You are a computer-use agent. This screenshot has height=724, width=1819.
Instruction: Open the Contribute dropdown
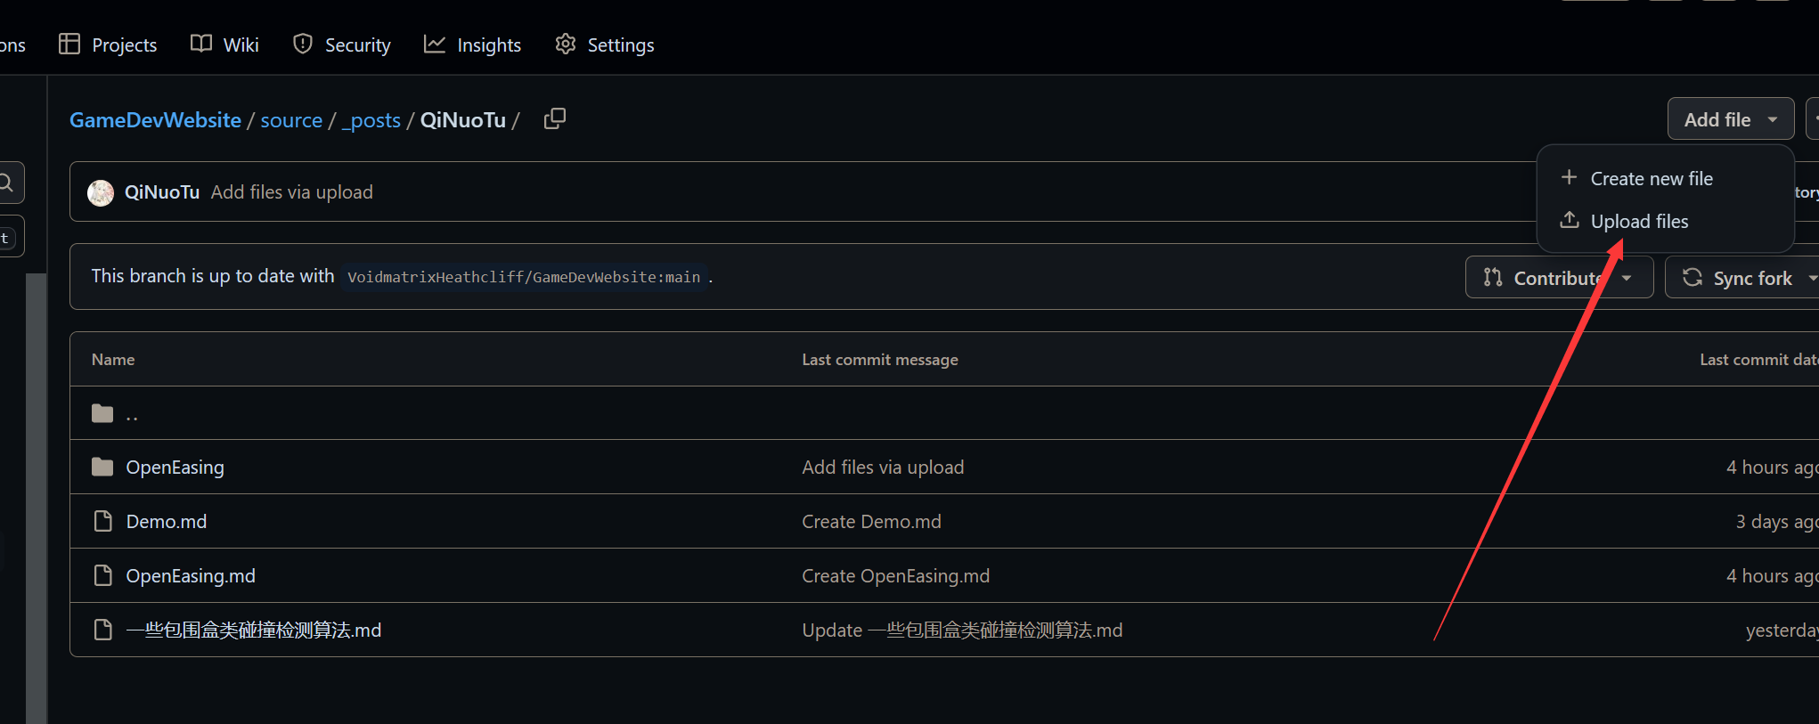point(1559,278)
